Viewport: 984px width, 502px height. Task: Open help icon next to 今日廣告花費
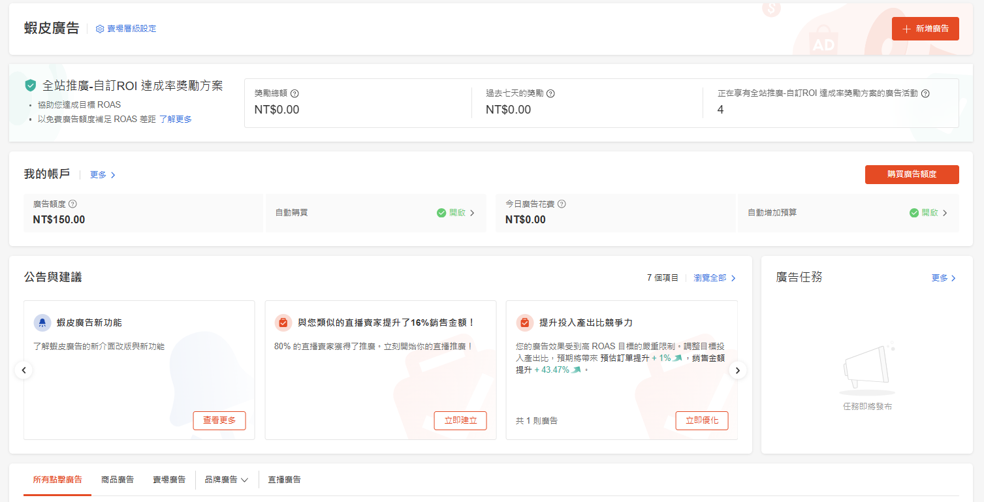coord(562,204)
